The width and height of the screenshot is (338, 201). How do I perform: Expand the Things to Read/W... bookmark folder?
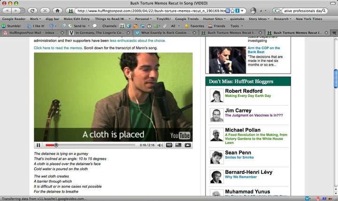(x=113, y=19)
